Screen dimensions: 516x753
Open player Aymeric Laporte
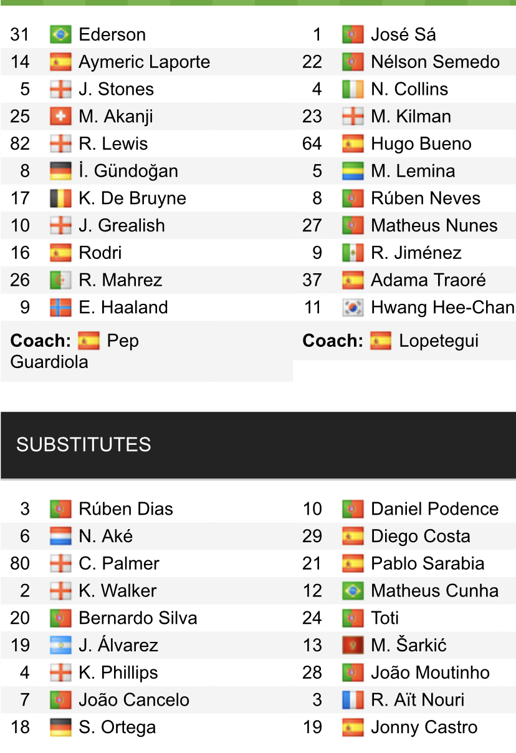click(145, 62)
